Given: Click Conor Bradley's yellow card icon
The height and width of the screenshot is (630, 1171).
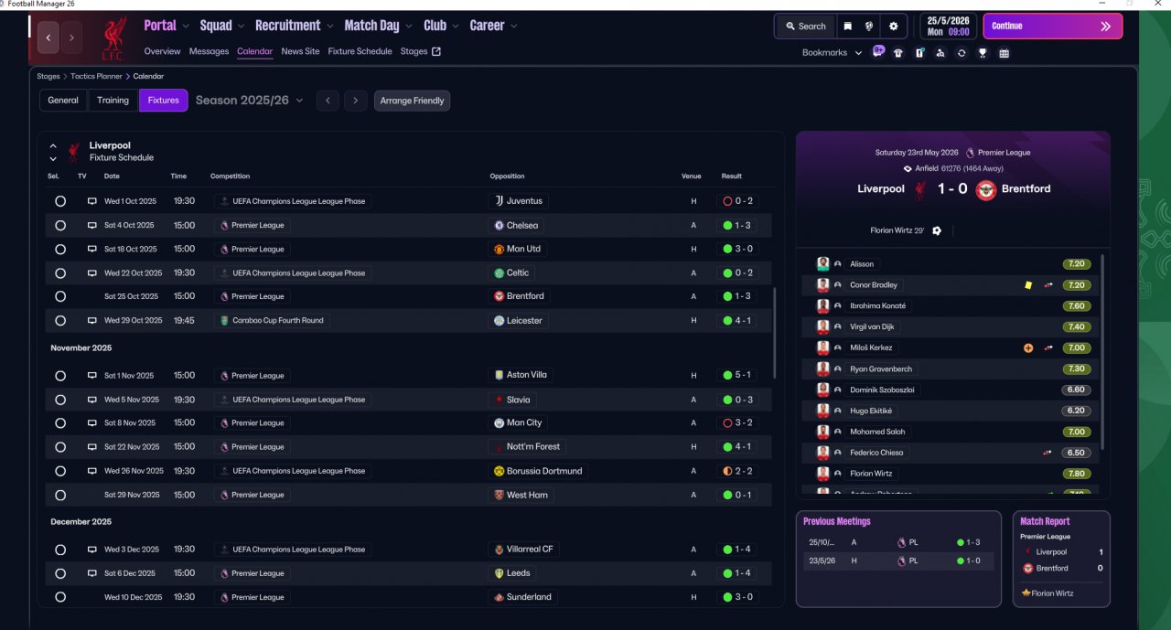Looking at the screenshot, I should click(1028, 285).
